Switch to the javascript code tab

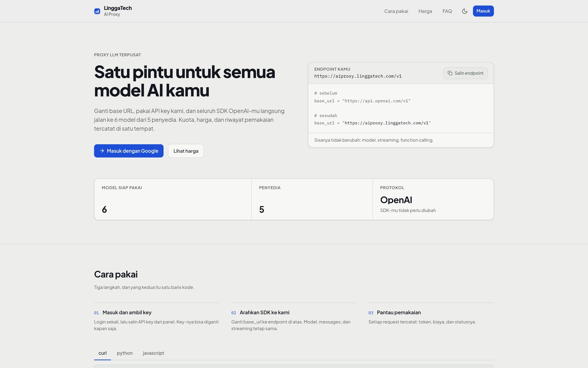153,353
